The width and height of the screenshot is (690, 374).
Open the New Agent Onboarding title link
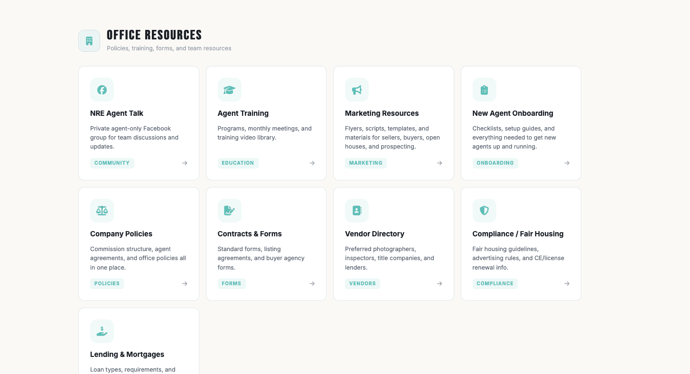513,113
